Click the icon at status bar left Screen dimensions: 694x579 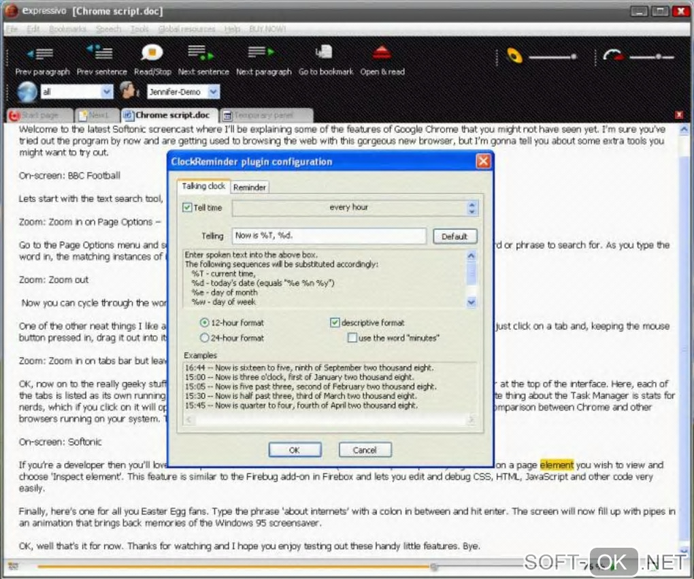[13, 565]
